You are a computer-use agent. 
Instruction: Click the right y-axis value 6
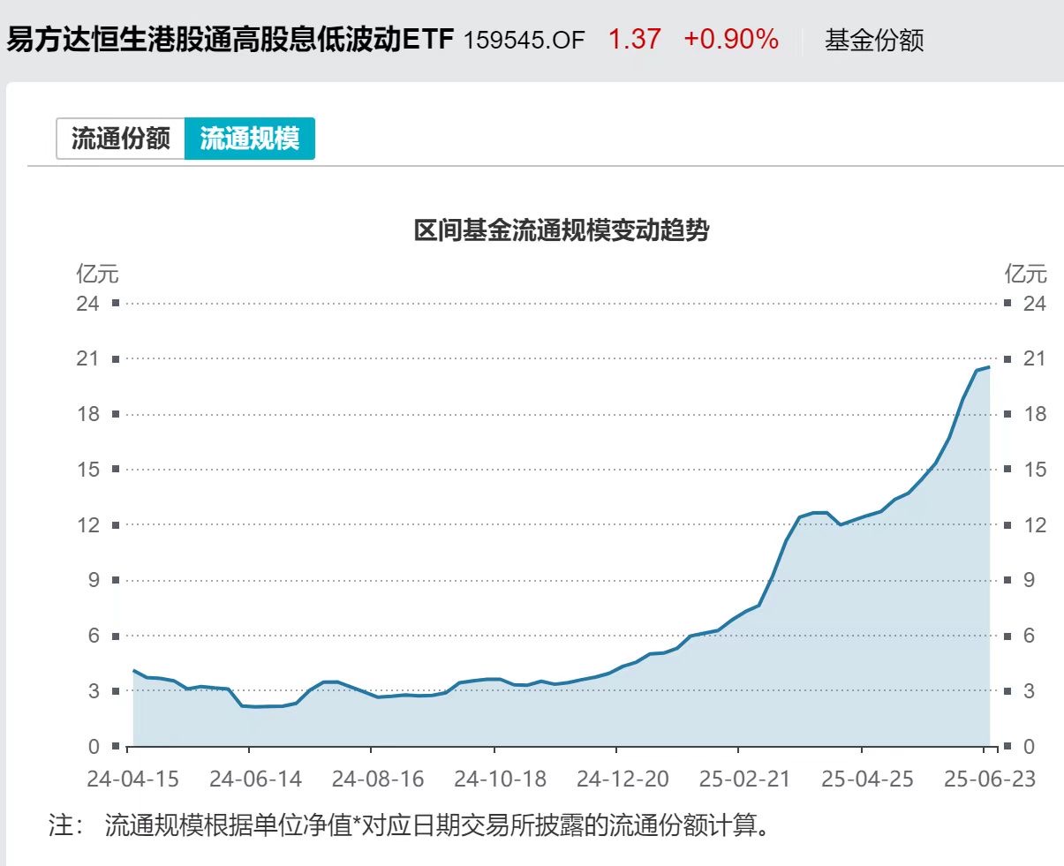(1029, 636)
